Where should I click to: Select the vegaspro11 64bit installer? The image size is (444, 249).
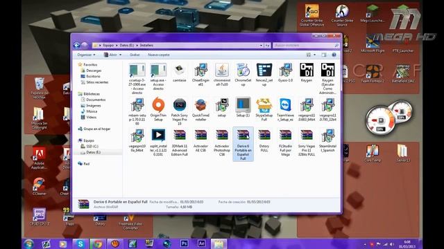point(307,109)
